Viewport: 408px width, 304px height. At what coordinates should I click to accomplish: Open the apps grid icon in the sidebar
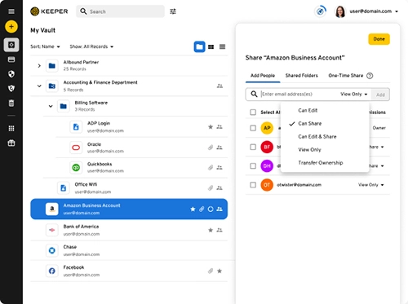point(11,128)
